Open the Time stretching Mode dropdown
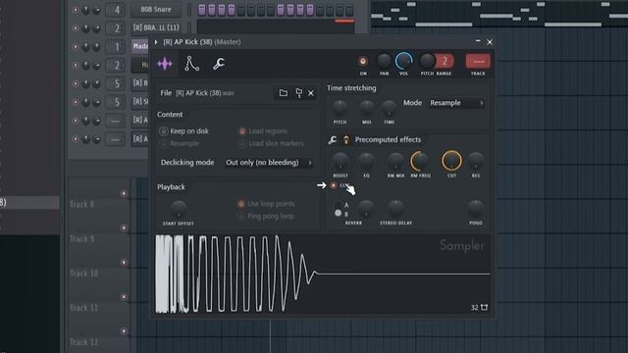Image resolution: width=628 pixels, height=353 pixels. pos(456,103)
